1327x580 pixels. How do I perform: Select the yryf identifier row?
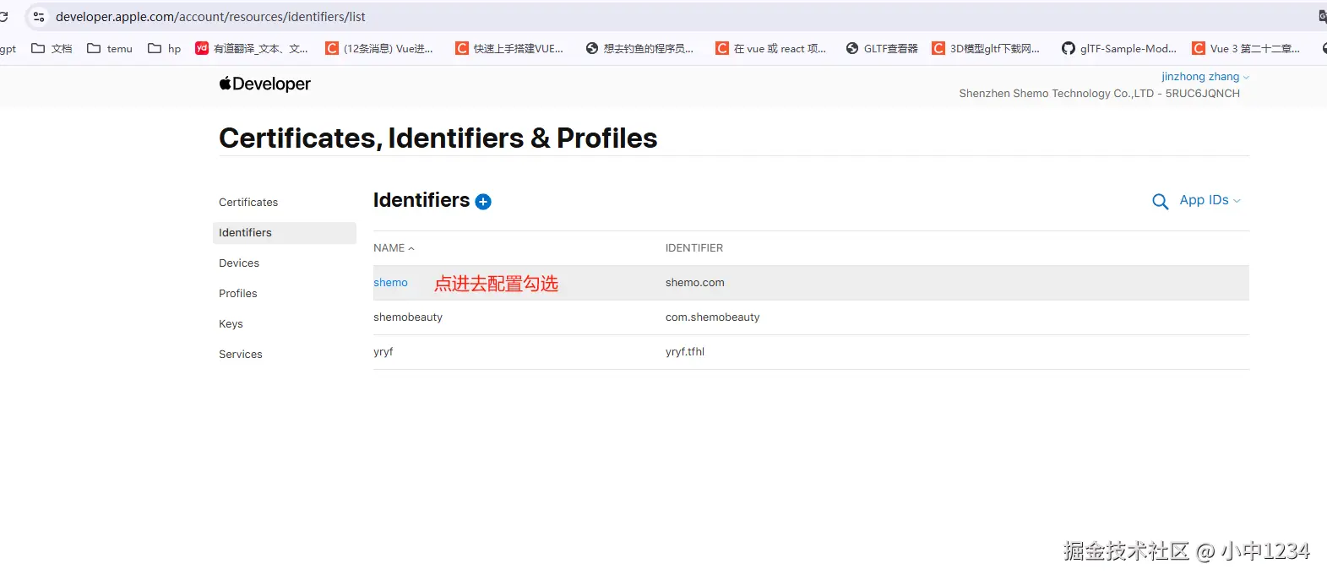pos(383,352)
